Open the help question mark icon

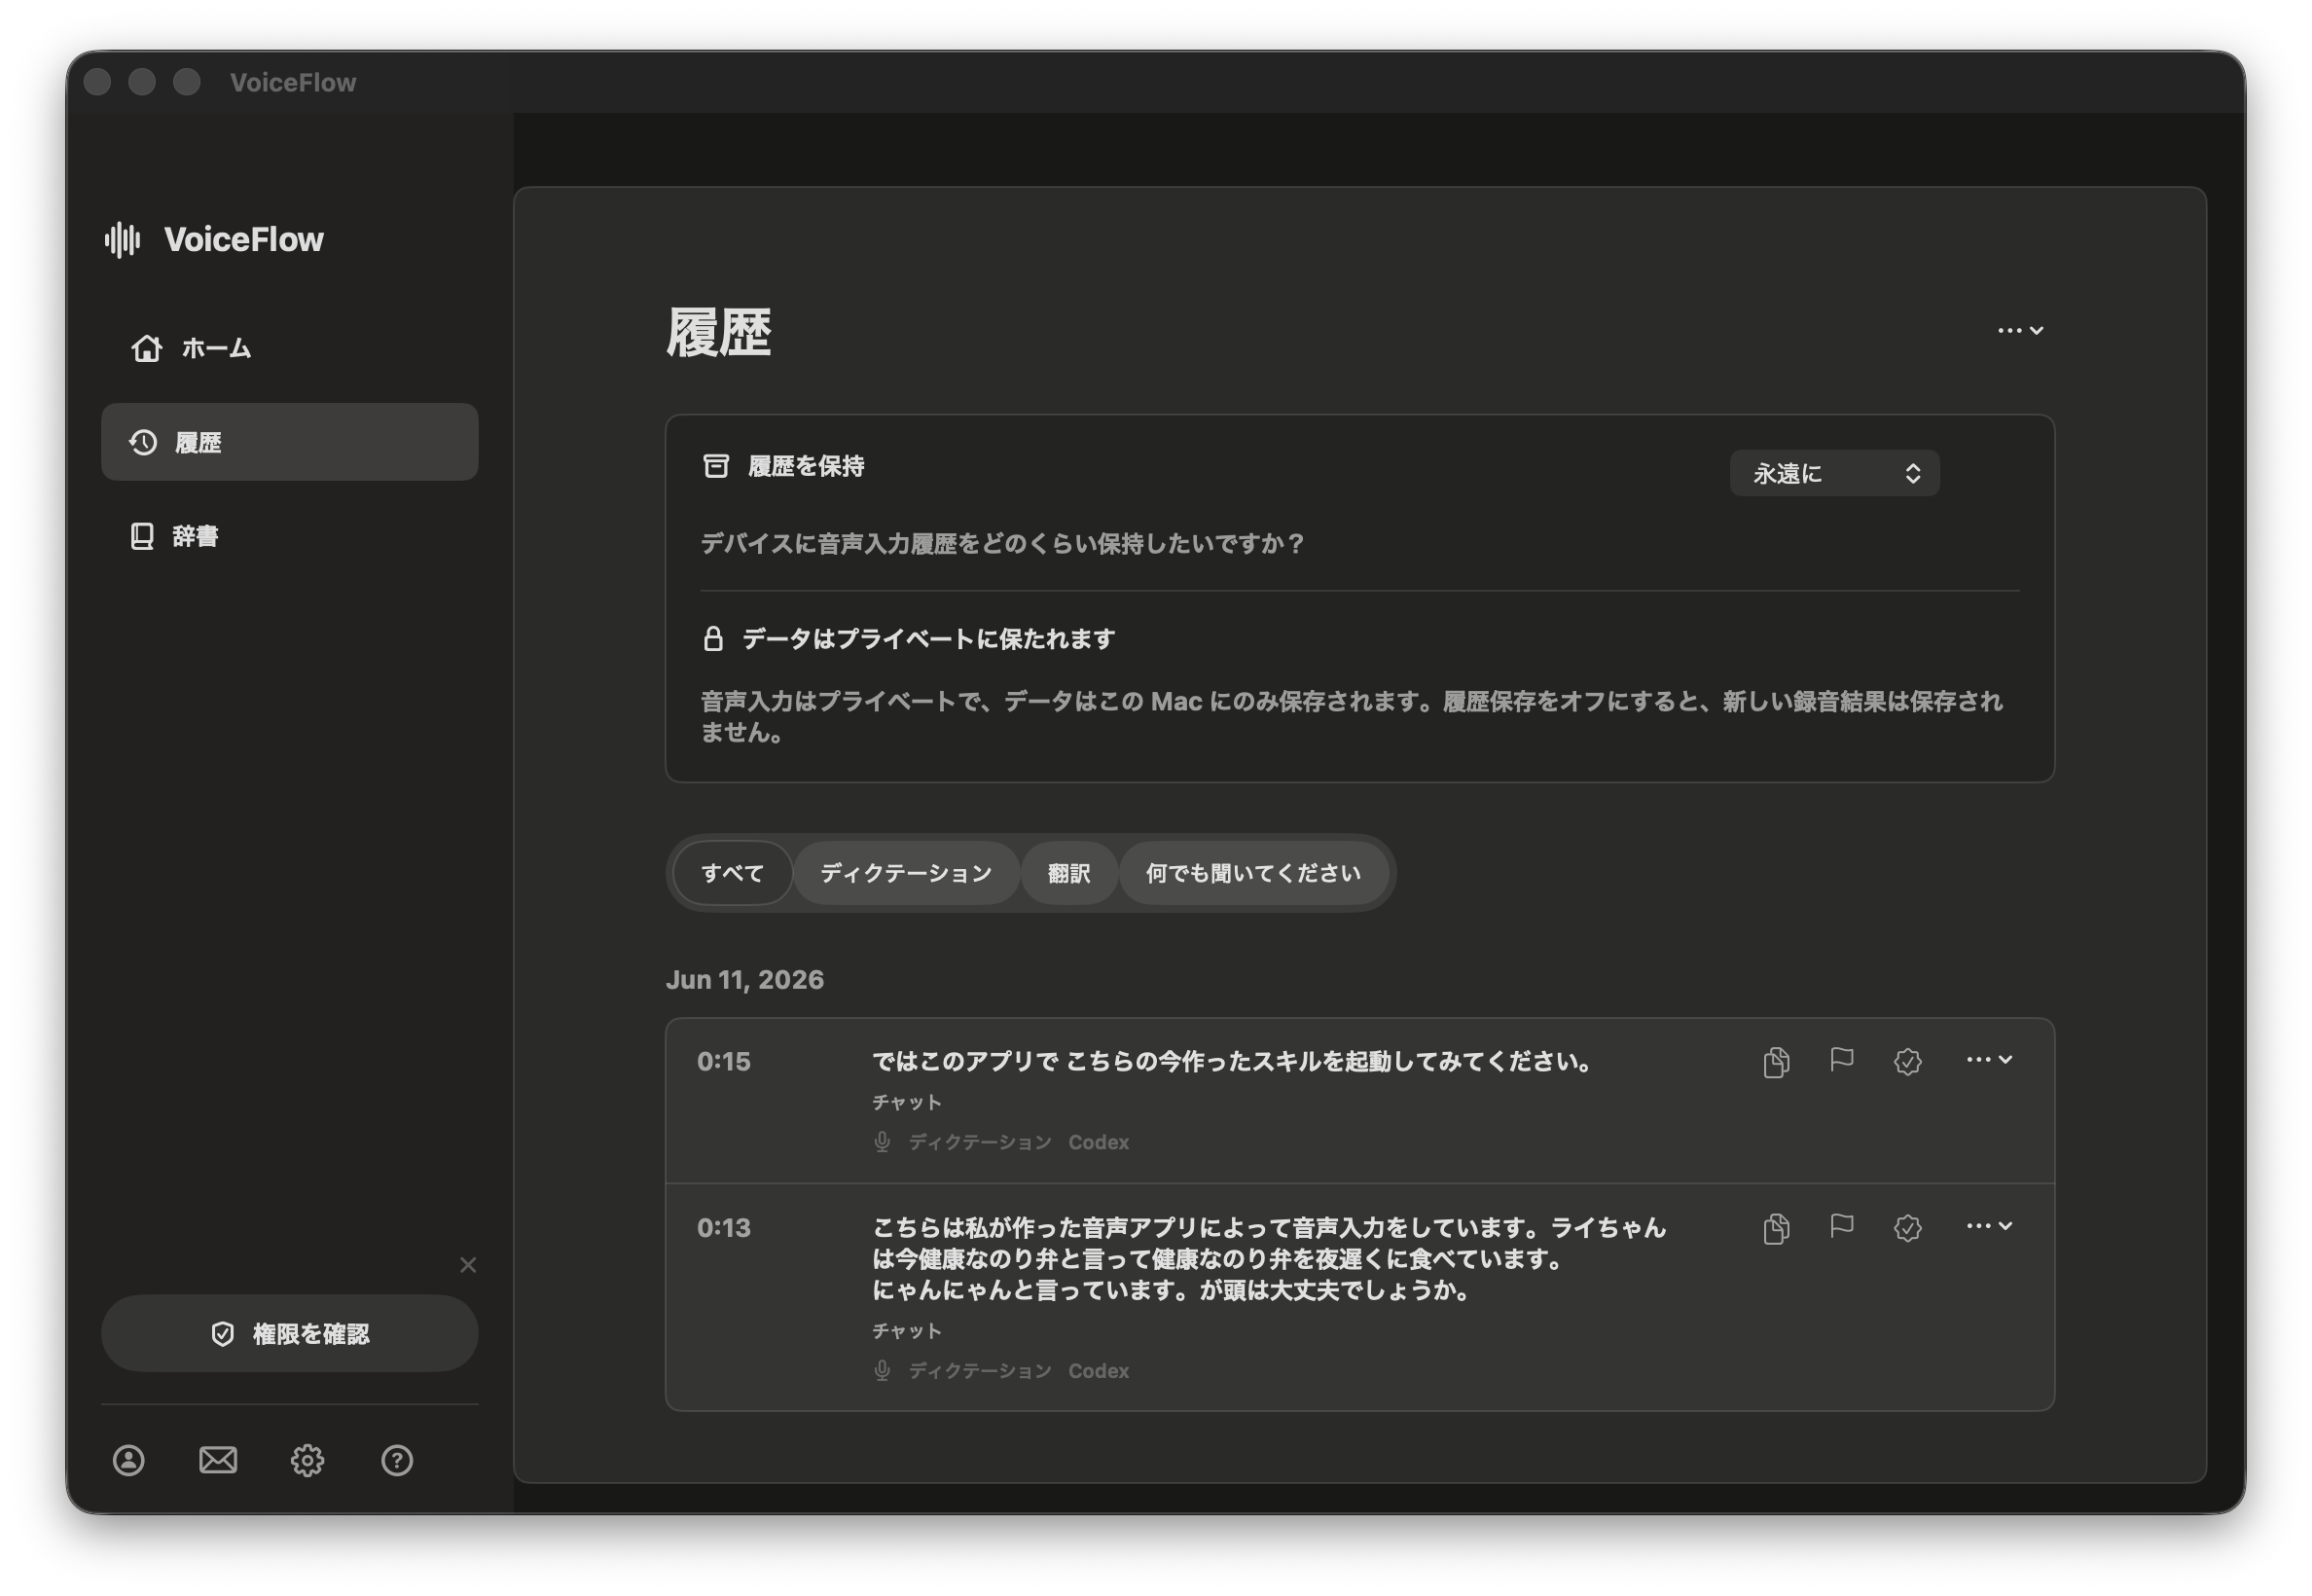tap(397, 1460)
